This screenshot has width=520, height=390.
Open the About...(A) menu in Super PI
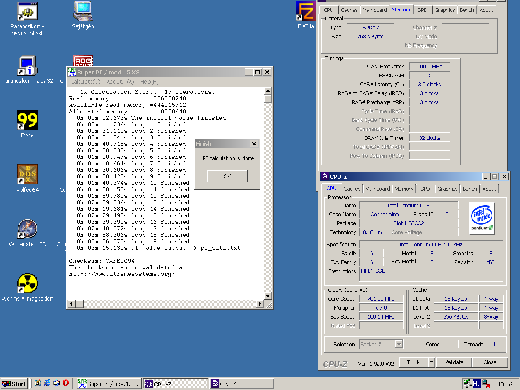tap(120, 82)
